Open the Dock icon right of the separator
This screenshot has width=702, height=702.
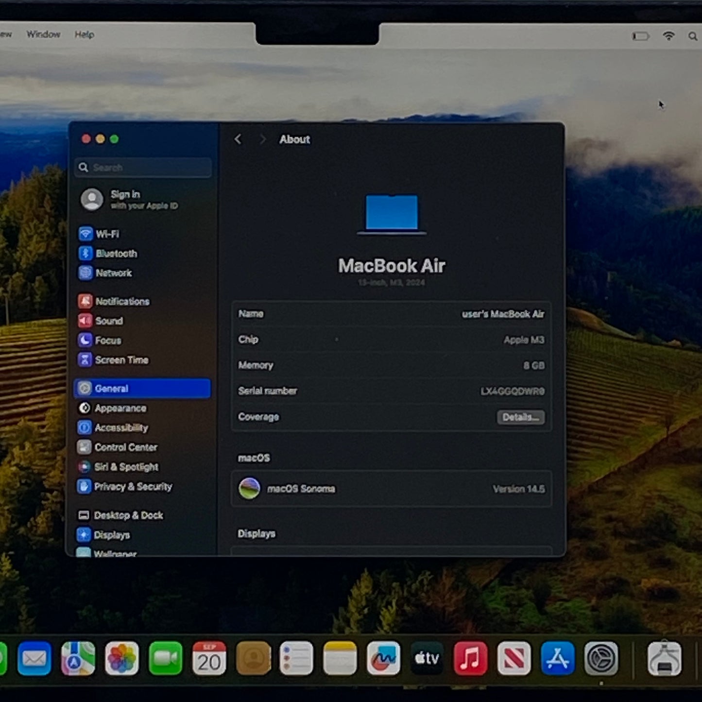click(665, 658)
